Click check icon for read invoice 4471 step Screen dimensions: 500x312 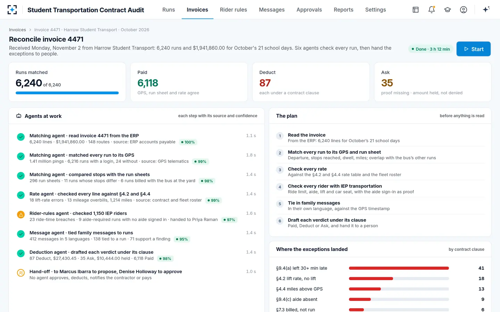(21, 137)
